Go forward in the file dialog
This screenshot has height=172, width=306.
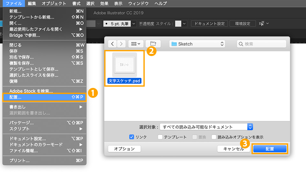coord(121,44)
